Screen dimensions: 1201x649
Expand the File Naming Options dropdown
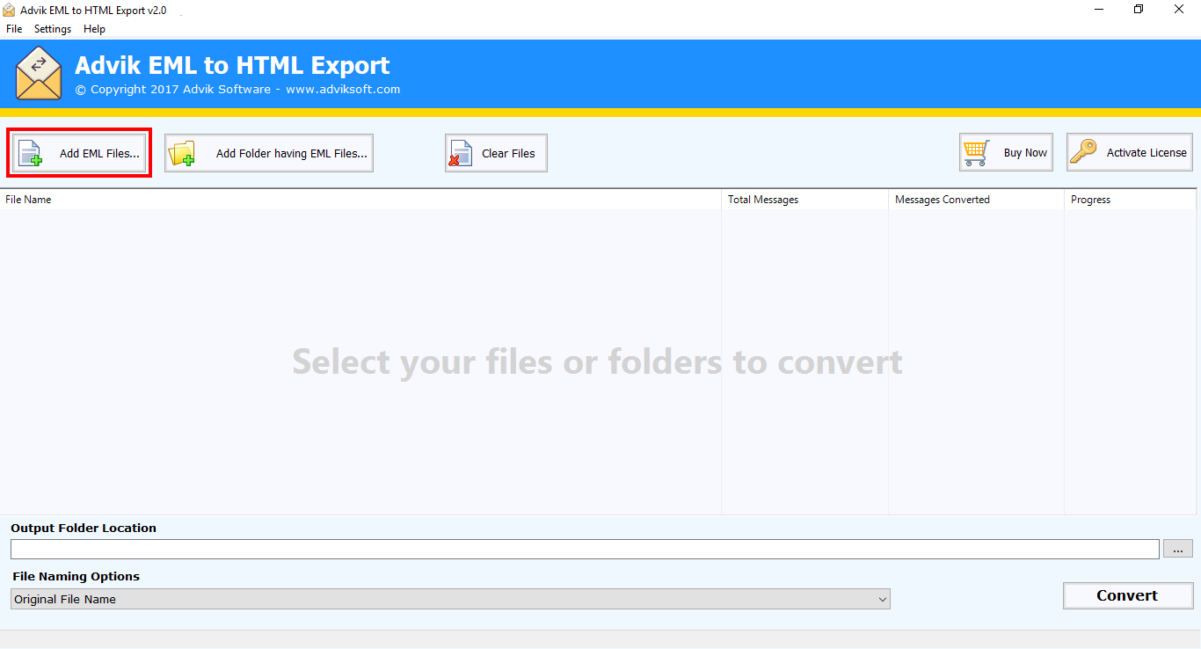[x=450, y=599]
